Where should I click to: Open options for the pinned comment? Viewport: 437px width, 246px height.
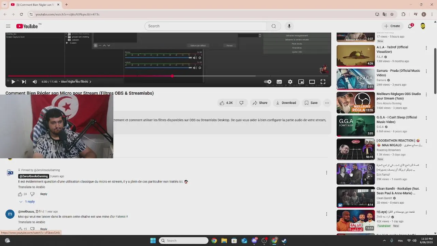tap(326, 173)
